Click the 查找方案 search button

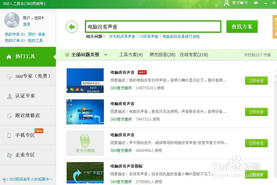pos(242,27)
